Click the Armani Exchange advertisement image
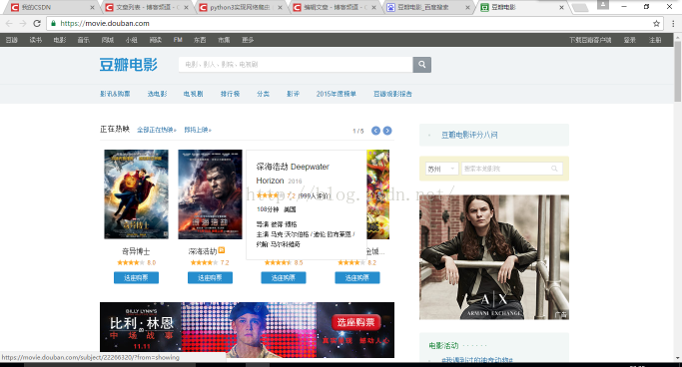The height and width of the screenshot is (367, 682). [494, 257]
